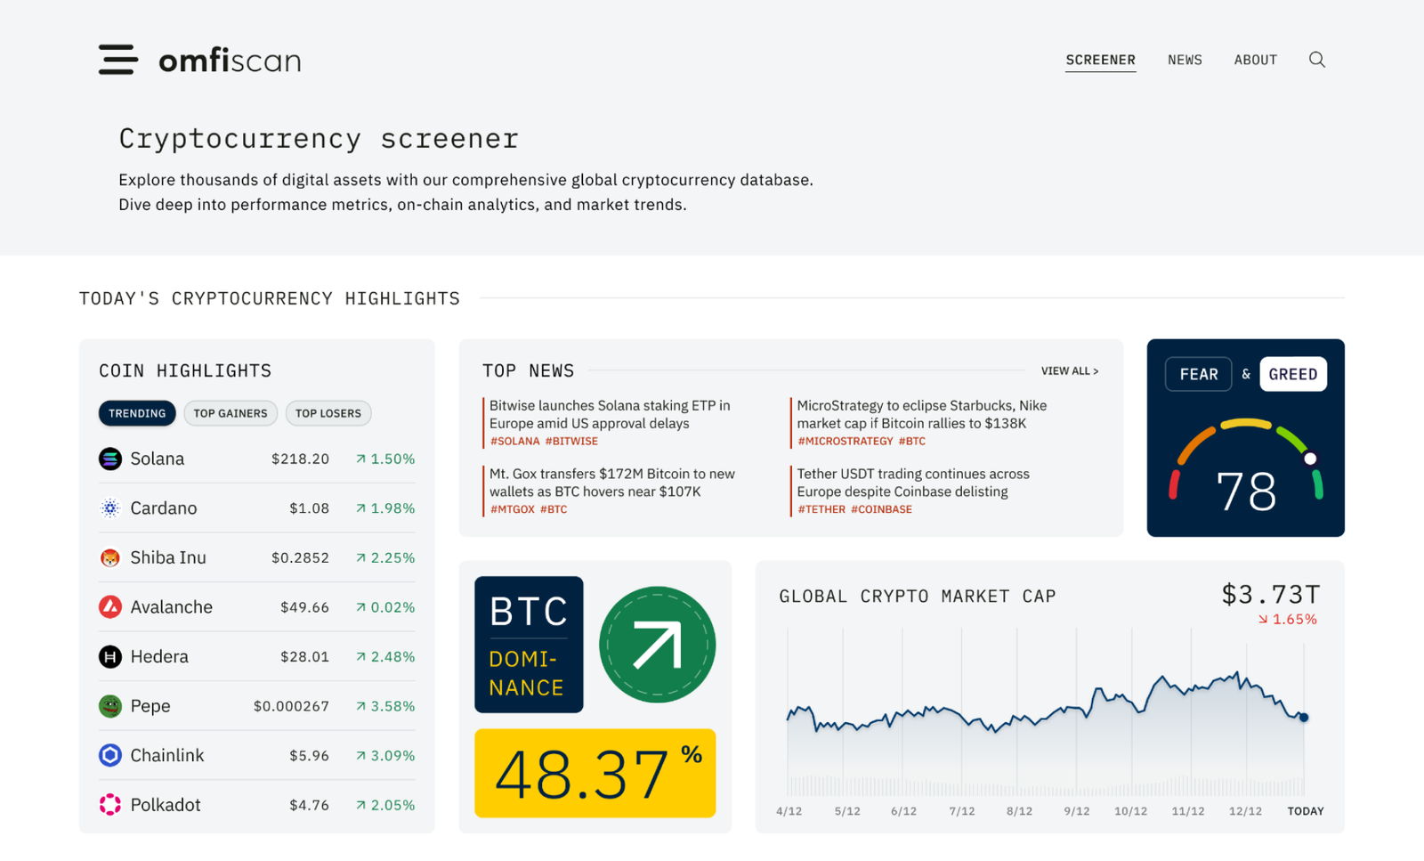Image resolution: width=1424 pixels, height=861 pixels.
Task: Open Tether USDT trading article
Action: 913,483
